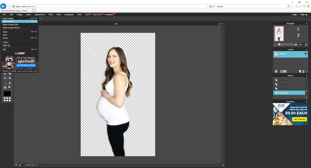Select the Zoom magnifier tool
This screenshot has height=168, width=311.
[10, 87]
